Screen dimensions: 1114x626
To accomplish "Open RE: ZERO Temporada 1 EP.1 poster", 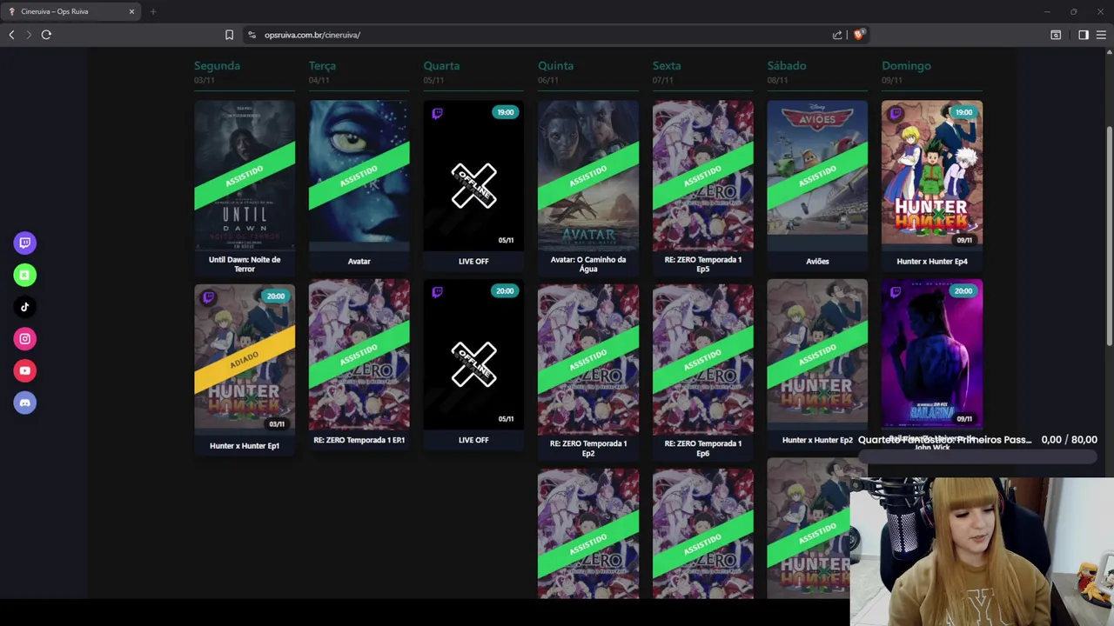I will tap(359, 355).
